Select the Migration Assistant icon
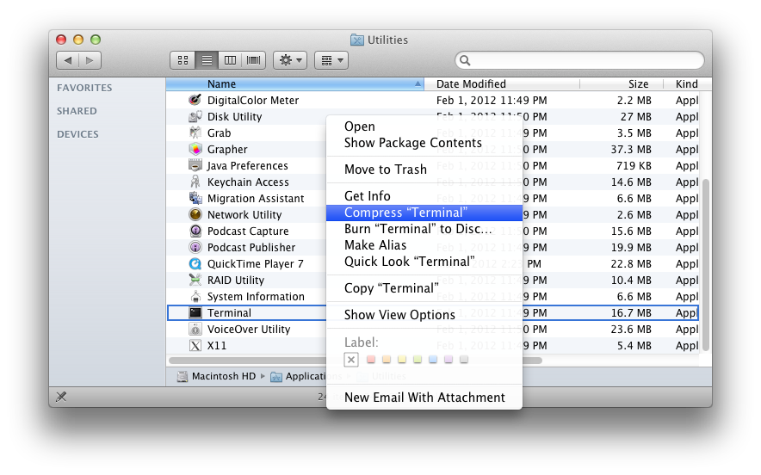The height and width of the screenshot is (475, 761). (x=195, y=198)
